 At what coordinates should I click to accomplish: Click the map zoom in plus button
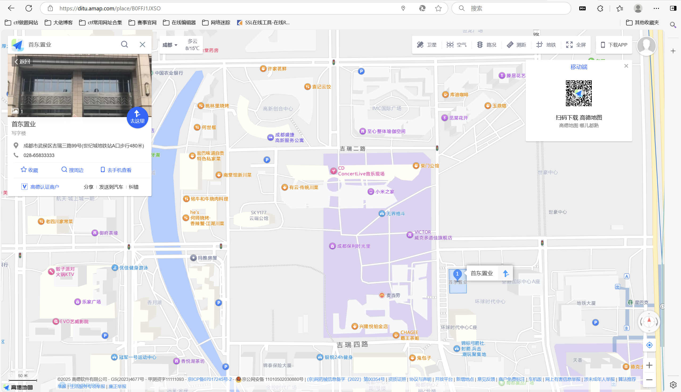pyautogui.click(x=649, y=365)
